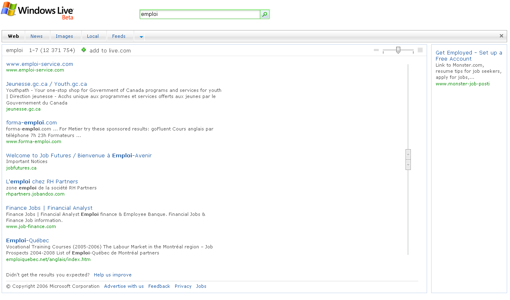Click the results scrollbar down arrow
Screen dimensions: 510x300
pyautogui.click(x=408, y=165)
